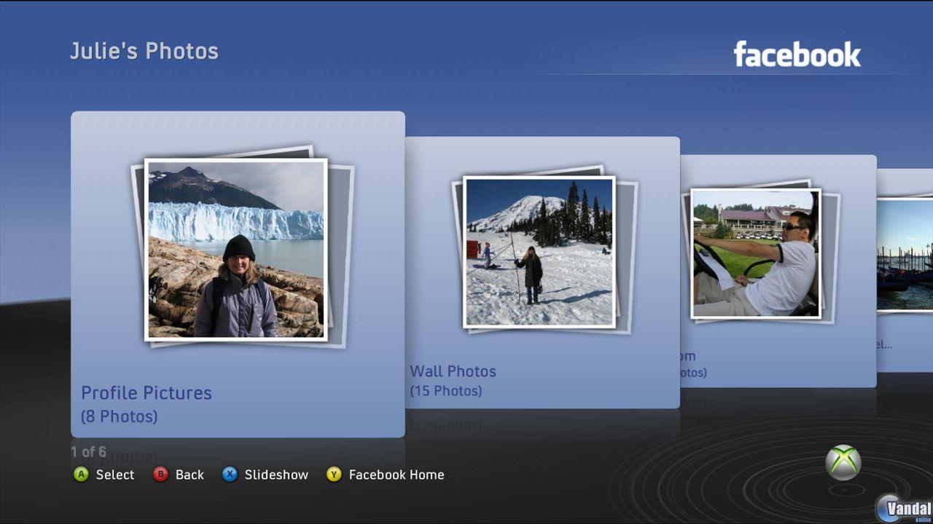Click the Wall Photos album title
The width and height of the screenshot is (933, 524).
pos(453,371)
